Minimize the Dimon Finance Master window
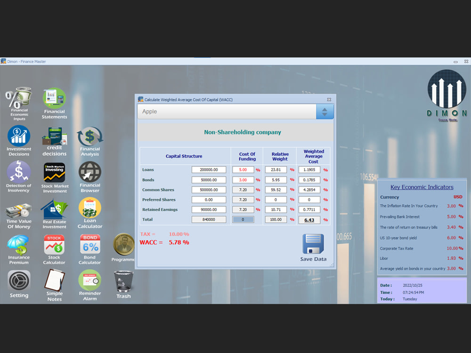 point(455,62)
